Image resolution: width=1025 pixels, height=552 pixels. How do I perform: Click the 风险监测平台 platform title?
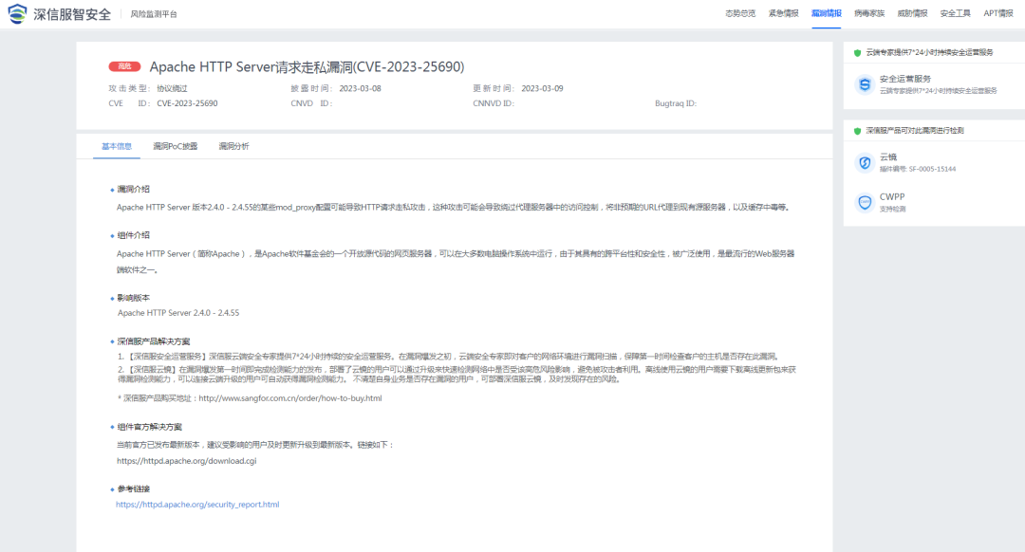pos(154,14)
